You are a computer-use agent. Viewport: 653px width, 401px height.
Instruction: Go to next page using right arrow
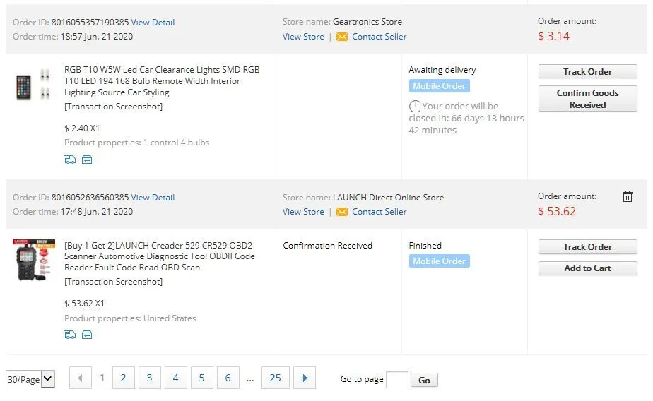305,378
